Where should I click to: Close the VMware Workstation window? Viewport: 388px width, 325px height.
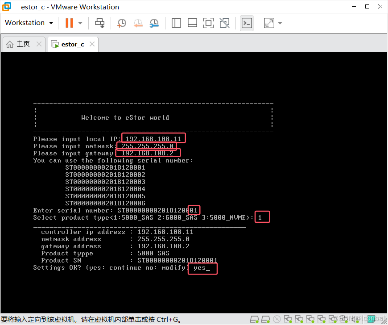coord(380,6)
